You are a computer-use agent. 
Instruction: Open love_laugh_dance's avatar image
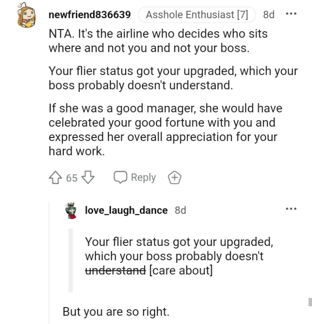click(x=71, y=211)
